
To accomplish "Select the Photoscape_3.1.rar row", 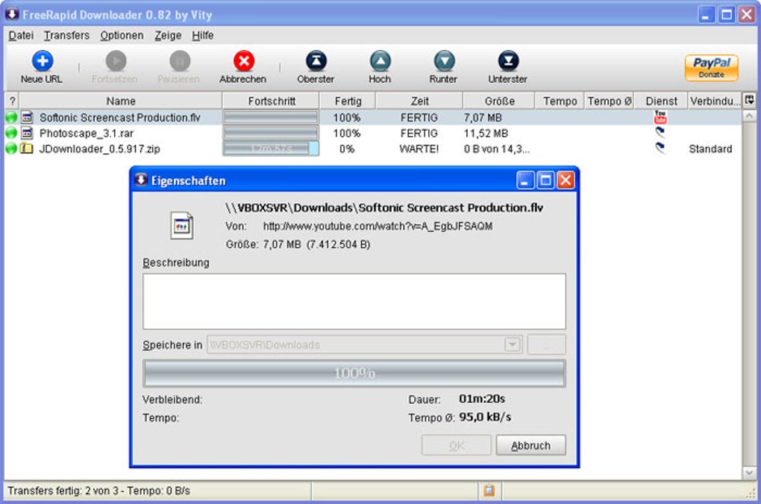I will 373,133.
